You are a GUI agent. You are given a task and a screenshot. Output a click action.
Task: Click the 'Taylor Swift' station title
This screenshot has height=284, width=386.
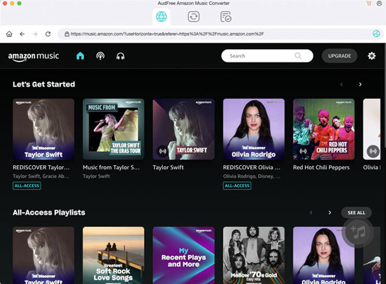tap(168, 167)
